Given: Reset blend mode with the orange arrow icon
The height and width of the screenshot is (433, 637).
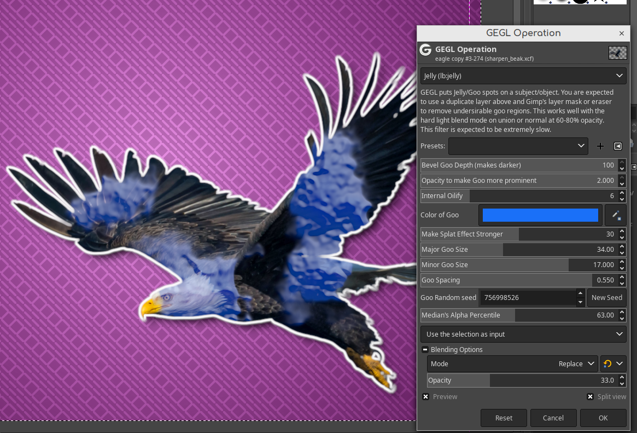Looking at the screenshot, I should (x=607, y=364).
